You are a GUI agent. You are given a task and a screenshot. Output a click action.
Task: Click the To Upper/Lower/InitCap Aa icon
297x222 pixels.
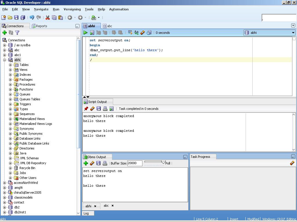tap(136, 33)
